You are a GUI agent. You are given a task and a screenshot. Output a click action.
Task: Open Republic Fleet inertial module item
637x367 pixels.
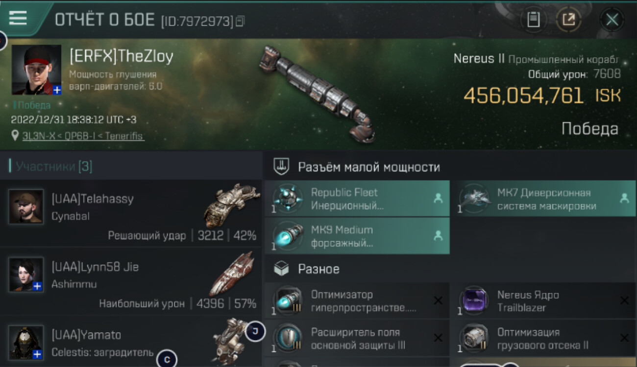coord(357,199)
